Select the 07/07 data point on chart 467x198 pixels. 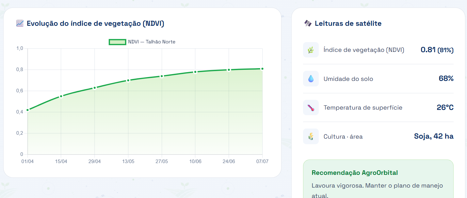262,69
